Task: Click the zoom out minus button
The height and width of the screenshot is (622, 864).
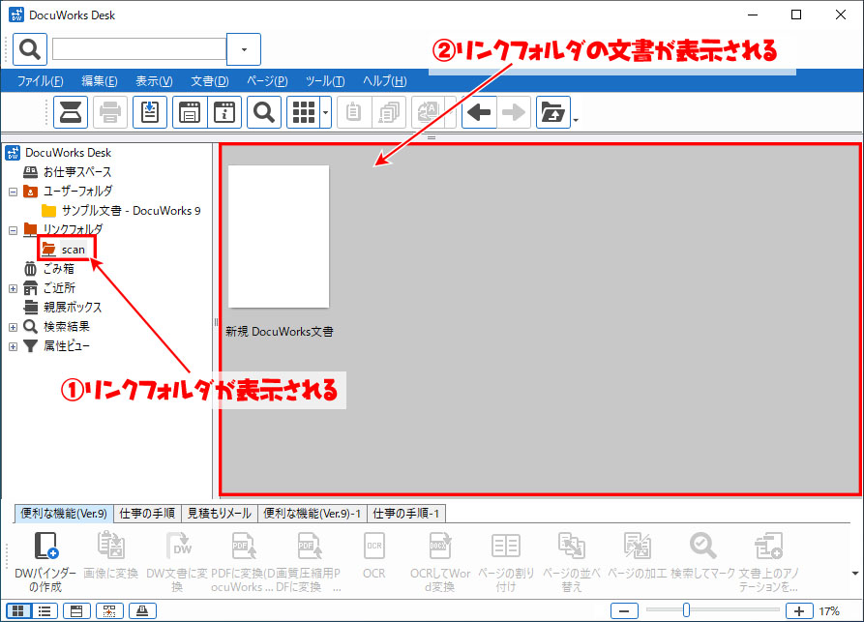Action: [x=624, y=610]
